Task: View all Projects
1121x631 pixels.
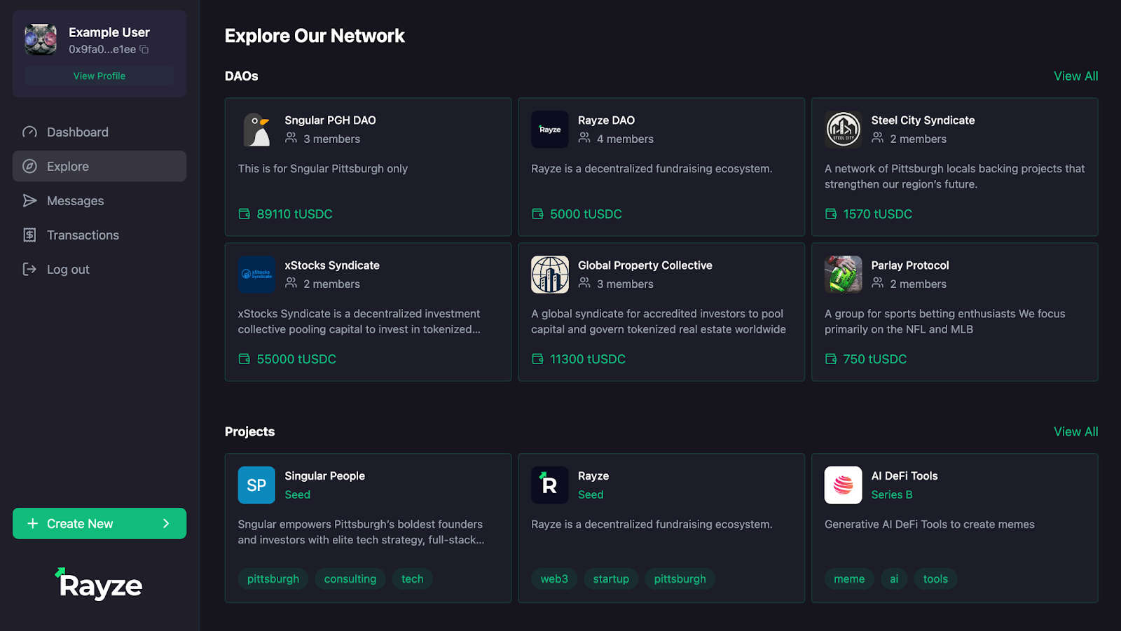Action: 1075,432
